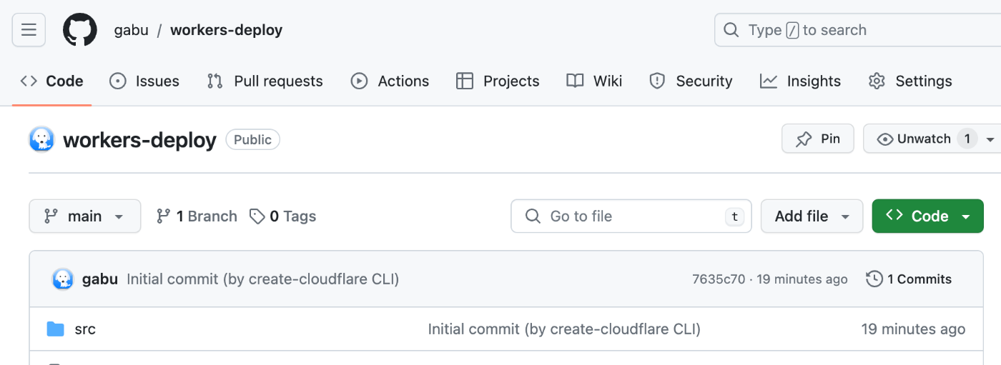Open the Actions tab

390,81
